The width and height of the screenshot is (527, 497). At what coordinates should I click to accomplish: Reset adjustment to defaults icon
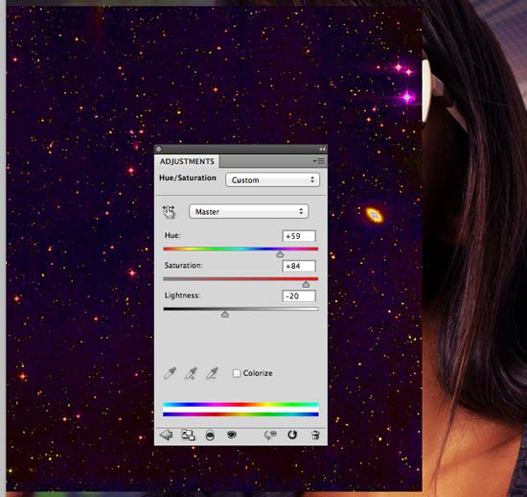coord(292,435)
